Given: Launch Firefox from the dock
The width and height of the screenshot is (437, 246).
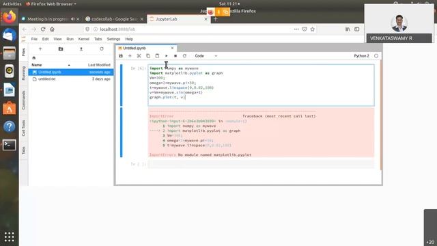Looking at the screenshot, I should 9,16.
